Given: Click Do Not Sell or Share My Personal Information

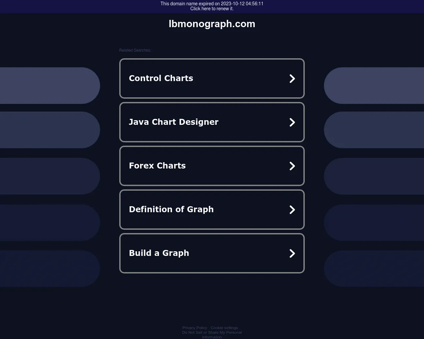Looking at the screenshot, I should click(212, 332).
